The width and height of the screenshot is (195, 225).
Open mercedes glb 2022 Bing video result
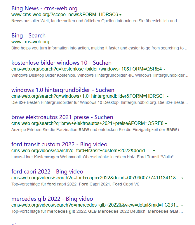(52, 199)
